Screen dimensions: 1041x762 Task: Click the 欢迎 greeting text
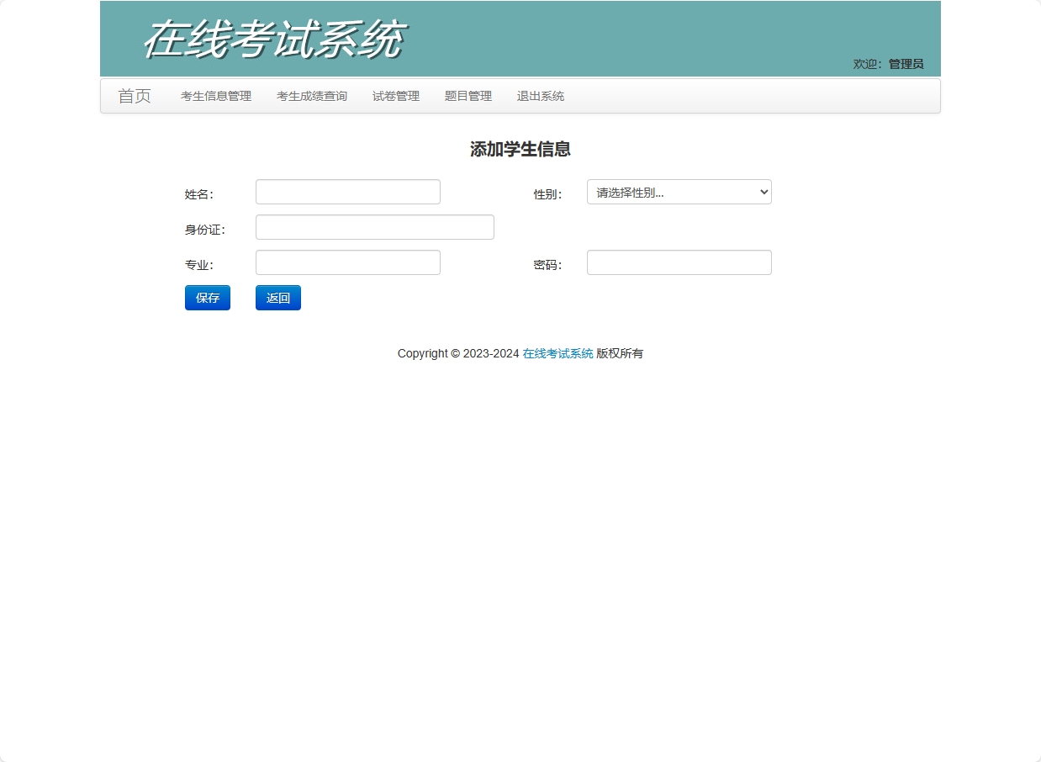(x=864, y=63)
